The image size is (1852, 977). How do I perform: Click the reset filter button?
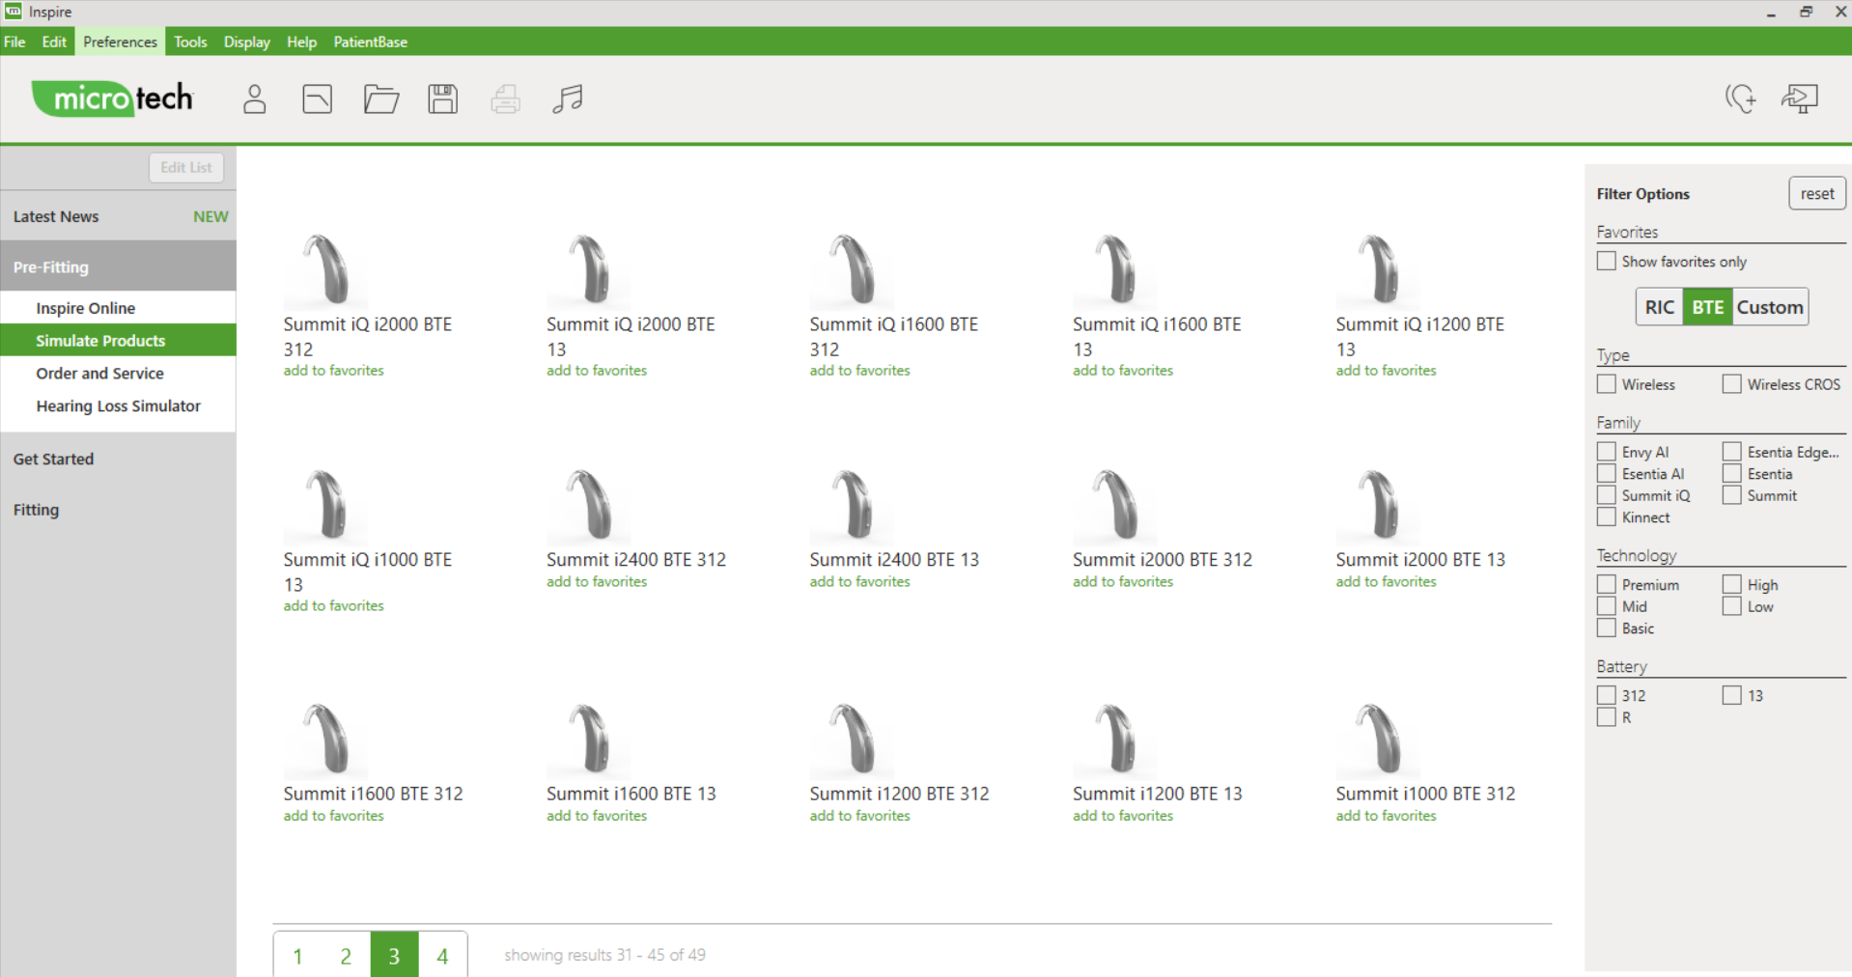tap(1817, 193)
